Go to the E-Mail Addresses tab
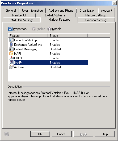The height and width of the screenshot is (141, 118). 56,15
